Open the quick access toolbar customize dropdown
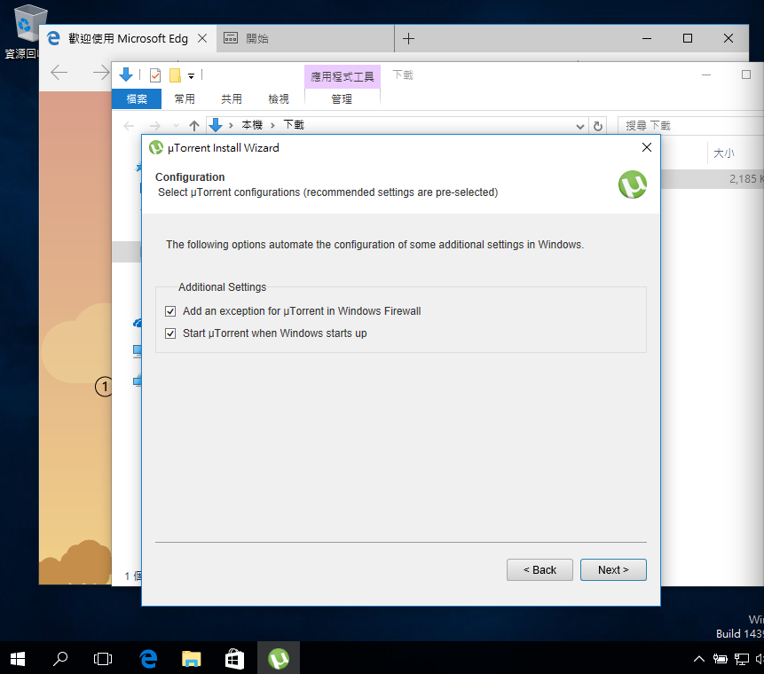764x674 pixels. 191,75
